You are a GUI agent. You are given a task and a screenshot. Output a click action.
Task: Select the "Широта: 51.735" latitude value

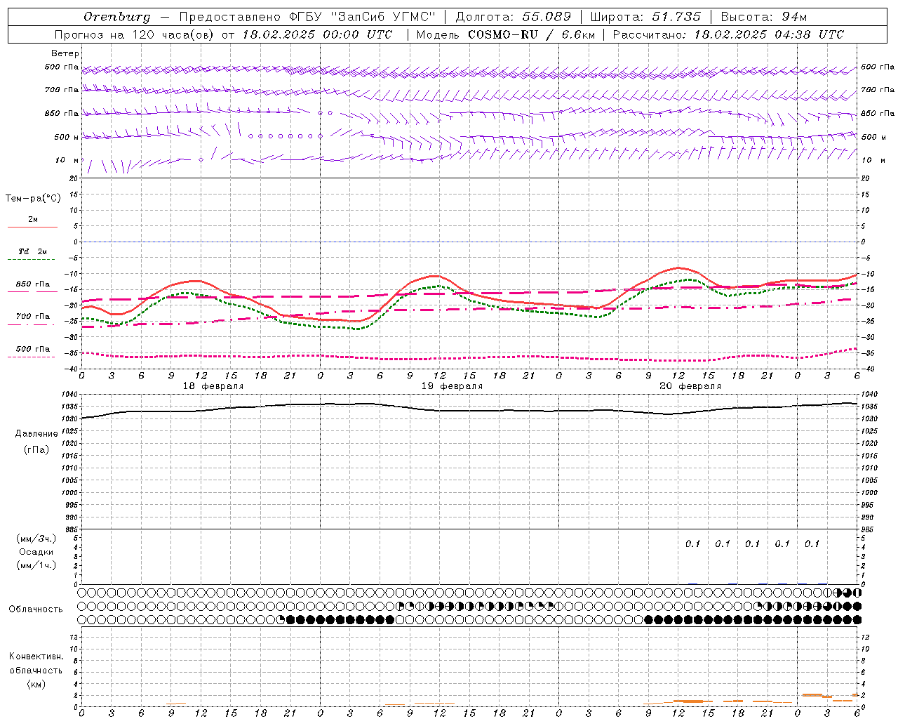point(645,17)
